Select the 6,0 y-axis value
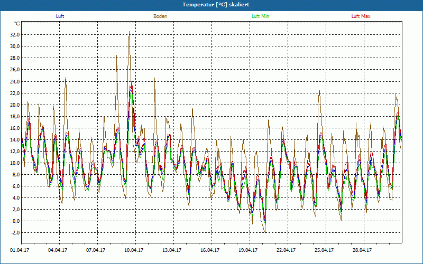This screenshot has height=264, width=423. click(16, 186)
